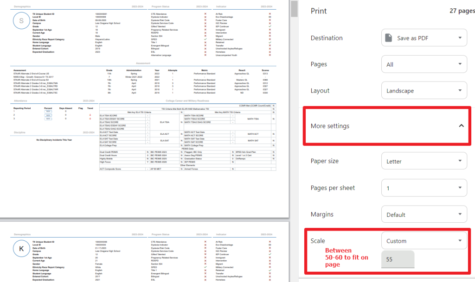Viewport: 475px width, 282px height.
Task: Click the Layout dropdown arrow
Action: pyautogui.click(x=461, y=90)
